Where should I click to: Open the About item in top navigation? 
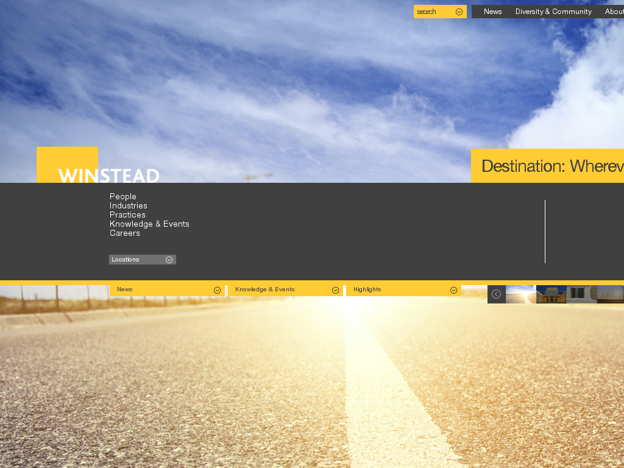[x=614, y=12]
